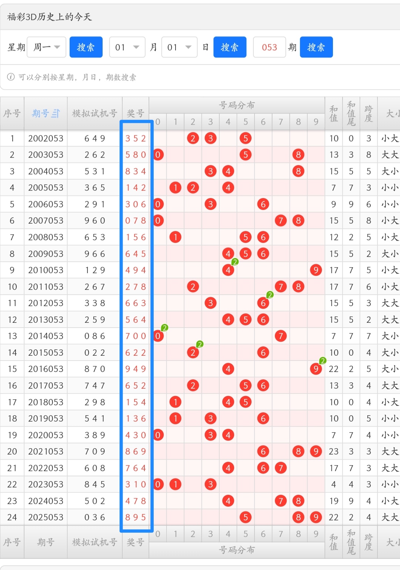Open the 周一 weekday dropdown
The width and height of the screenshot is (400, 570).
pos(47,47)
